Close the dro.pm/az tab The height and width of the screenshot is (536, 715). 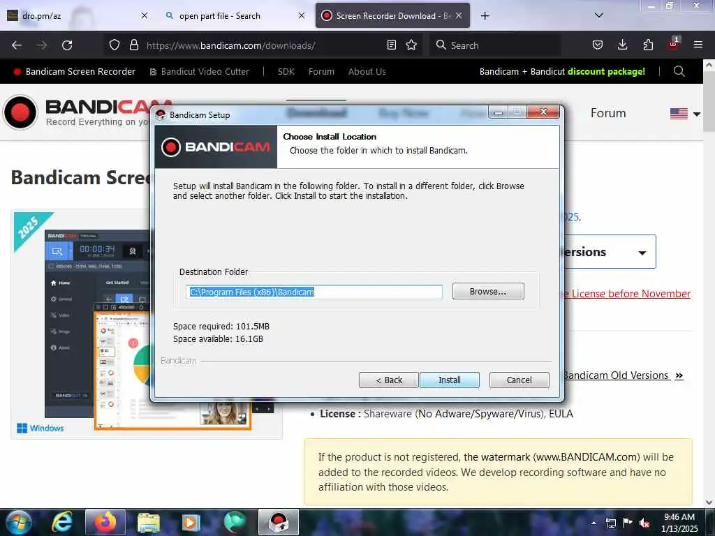144,15
